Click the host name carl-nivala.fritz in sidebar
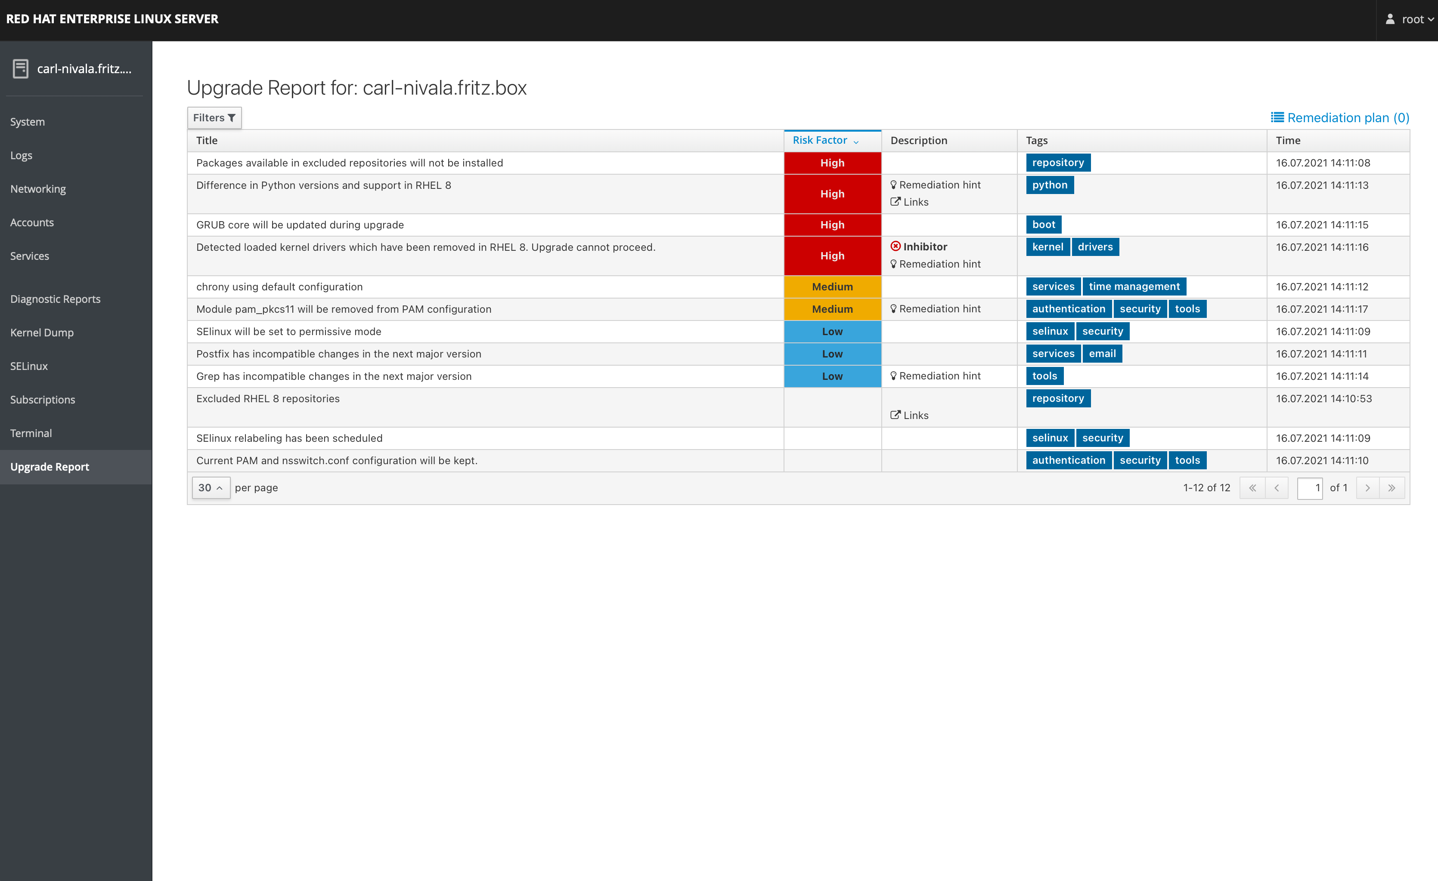 pos(85,69)
